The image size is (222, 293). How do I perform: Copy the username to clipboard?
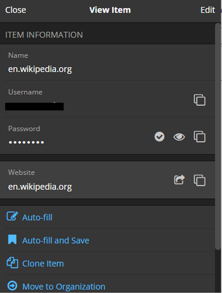[x=199, y=100]
